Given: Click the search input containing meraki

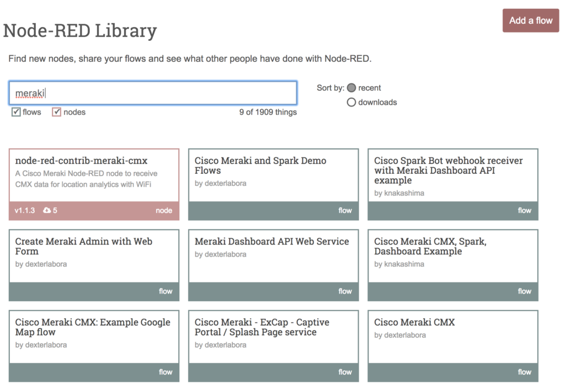Looking at the screenshot, I should click(153, 93).
